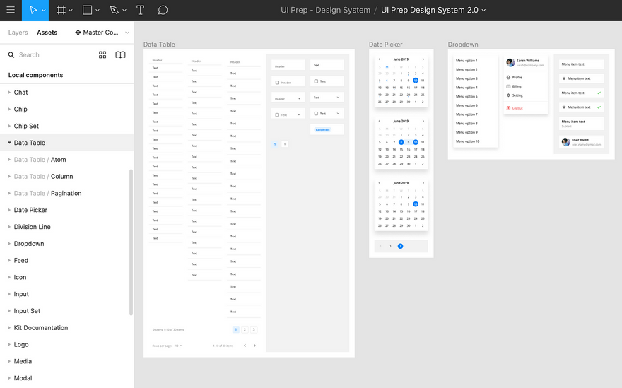
Task: Select the Text tool
Action: coord(140,10)
